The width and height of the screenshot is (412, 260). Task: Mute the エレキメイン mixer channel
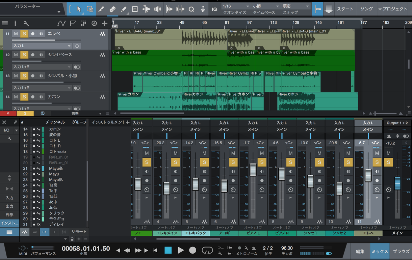(175, 153)
